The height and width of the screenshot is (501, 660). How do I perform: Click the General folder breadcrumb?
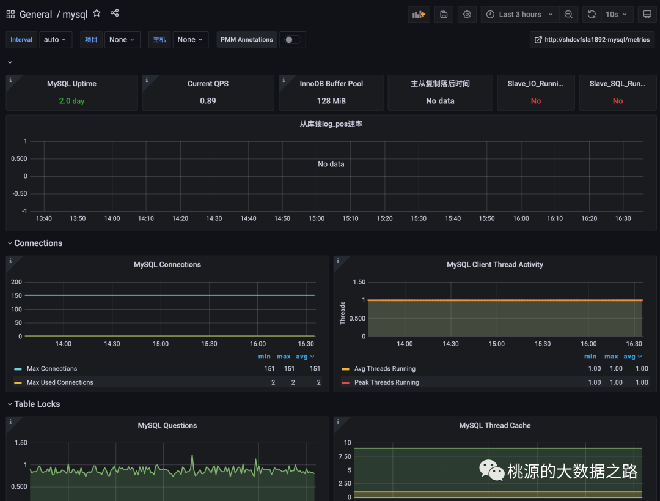point(36,14)
